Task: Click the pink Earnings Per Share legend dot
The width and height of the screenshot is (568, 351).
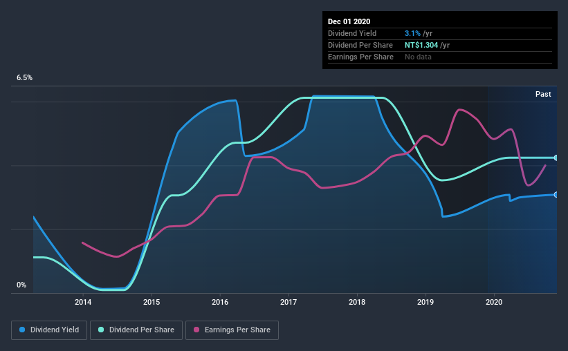Action: click(196, 330)
